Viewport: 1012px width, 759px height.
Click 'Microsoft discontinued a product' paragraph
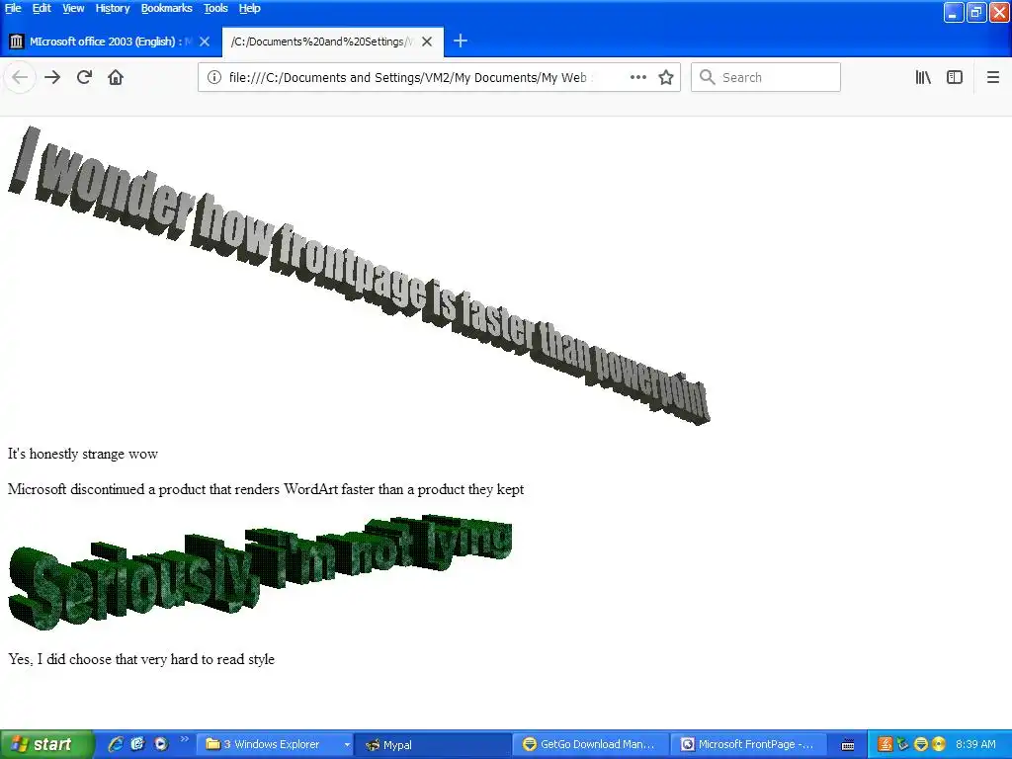click(x=266, y=489)
